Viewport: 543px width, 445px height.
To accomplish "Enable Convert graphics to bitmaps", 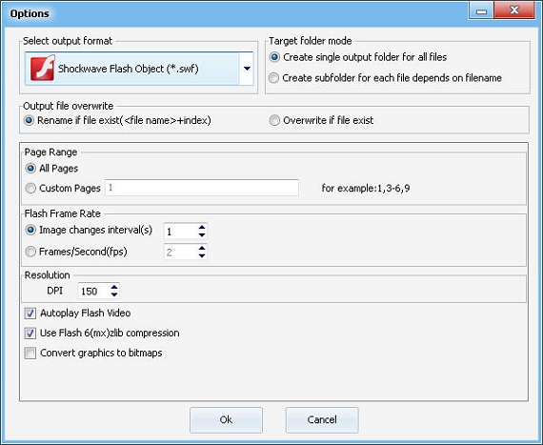I will 30,354.
